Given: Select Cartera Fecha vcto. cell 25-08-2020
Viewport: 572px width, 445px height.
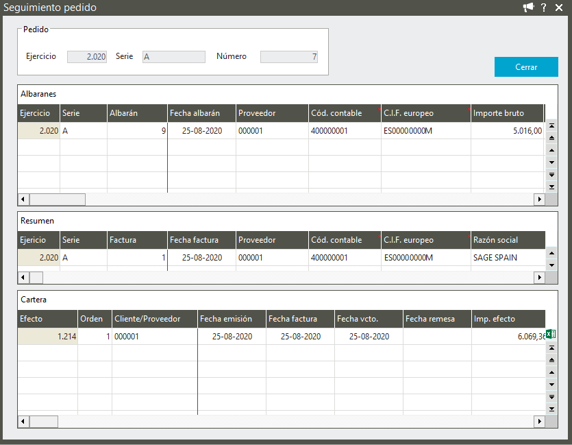Looking at the screenshot, I should click(369, 336).
